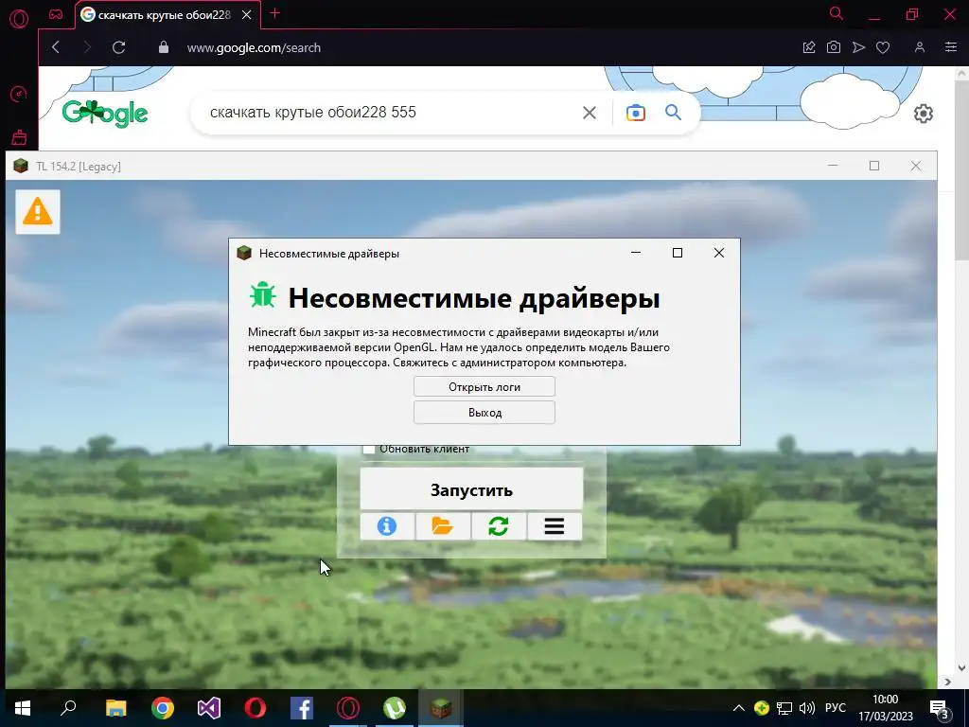Minimize the TL 154.2 Legacy window
The width and height of the screenshot is (969, 727).
pos(833,166)
